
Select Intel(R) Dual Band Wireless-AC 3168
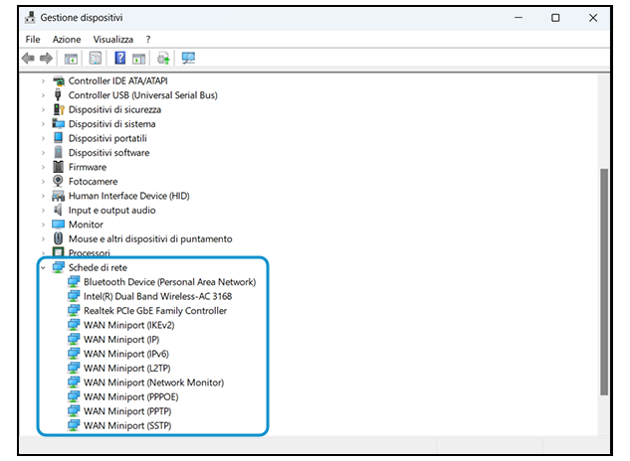click(x=158, y=296)
